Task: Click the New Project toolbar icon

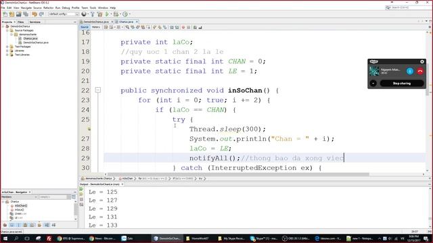Action: click(12, 14)
